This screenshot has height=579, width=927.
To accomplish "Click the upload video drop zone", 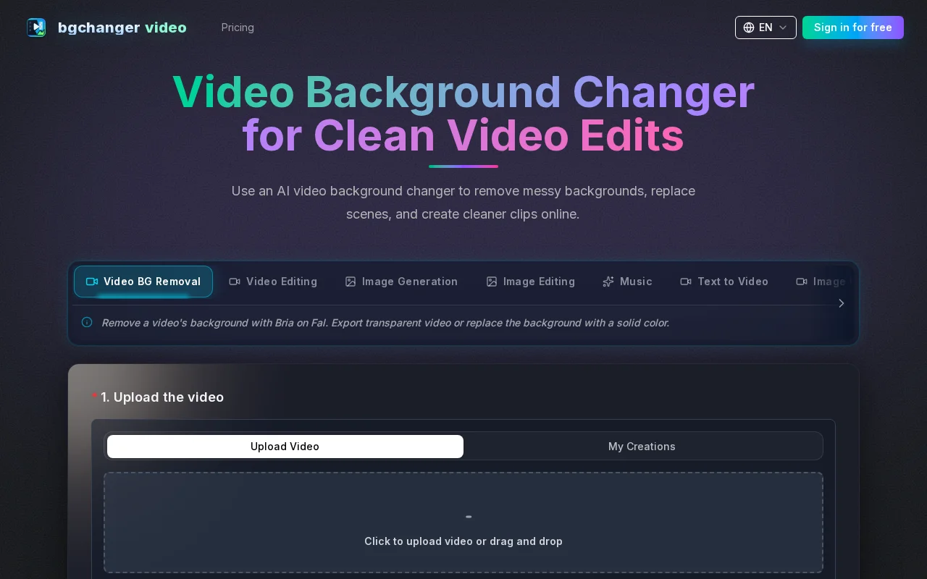I will (x=463, y=523).
